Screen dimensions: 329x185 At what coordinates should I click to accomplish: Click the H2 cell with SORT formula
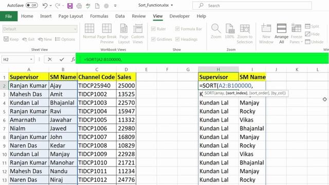pyautogui.click(x=218, y=86)
